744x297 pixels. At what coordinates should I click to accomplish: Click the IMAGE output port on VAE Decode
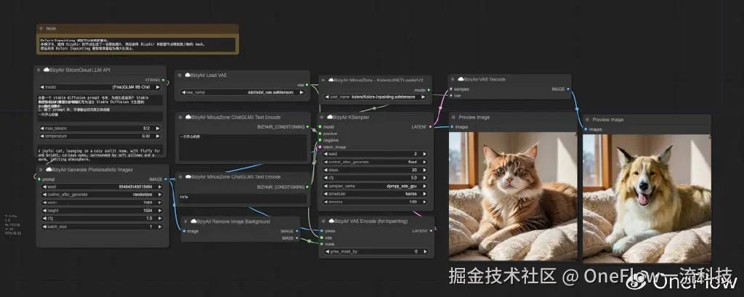pyautogui.click(x=568, y=89)
